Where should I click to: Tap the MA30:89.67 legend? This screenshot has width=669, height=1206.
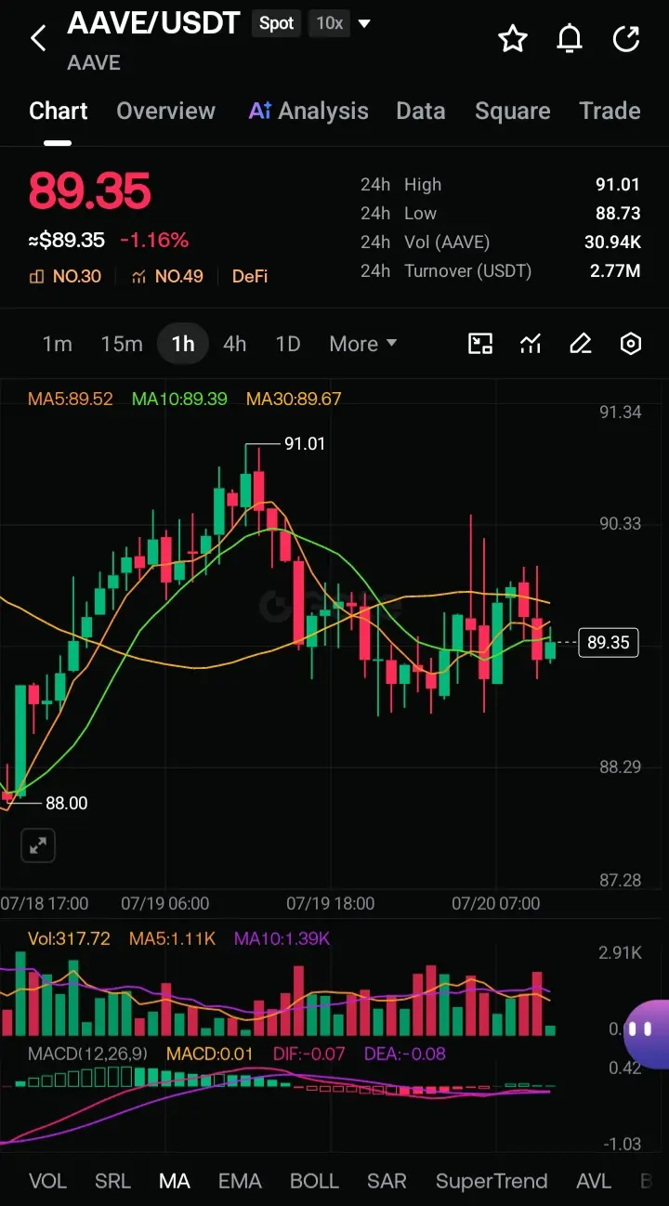click(294, 399)
